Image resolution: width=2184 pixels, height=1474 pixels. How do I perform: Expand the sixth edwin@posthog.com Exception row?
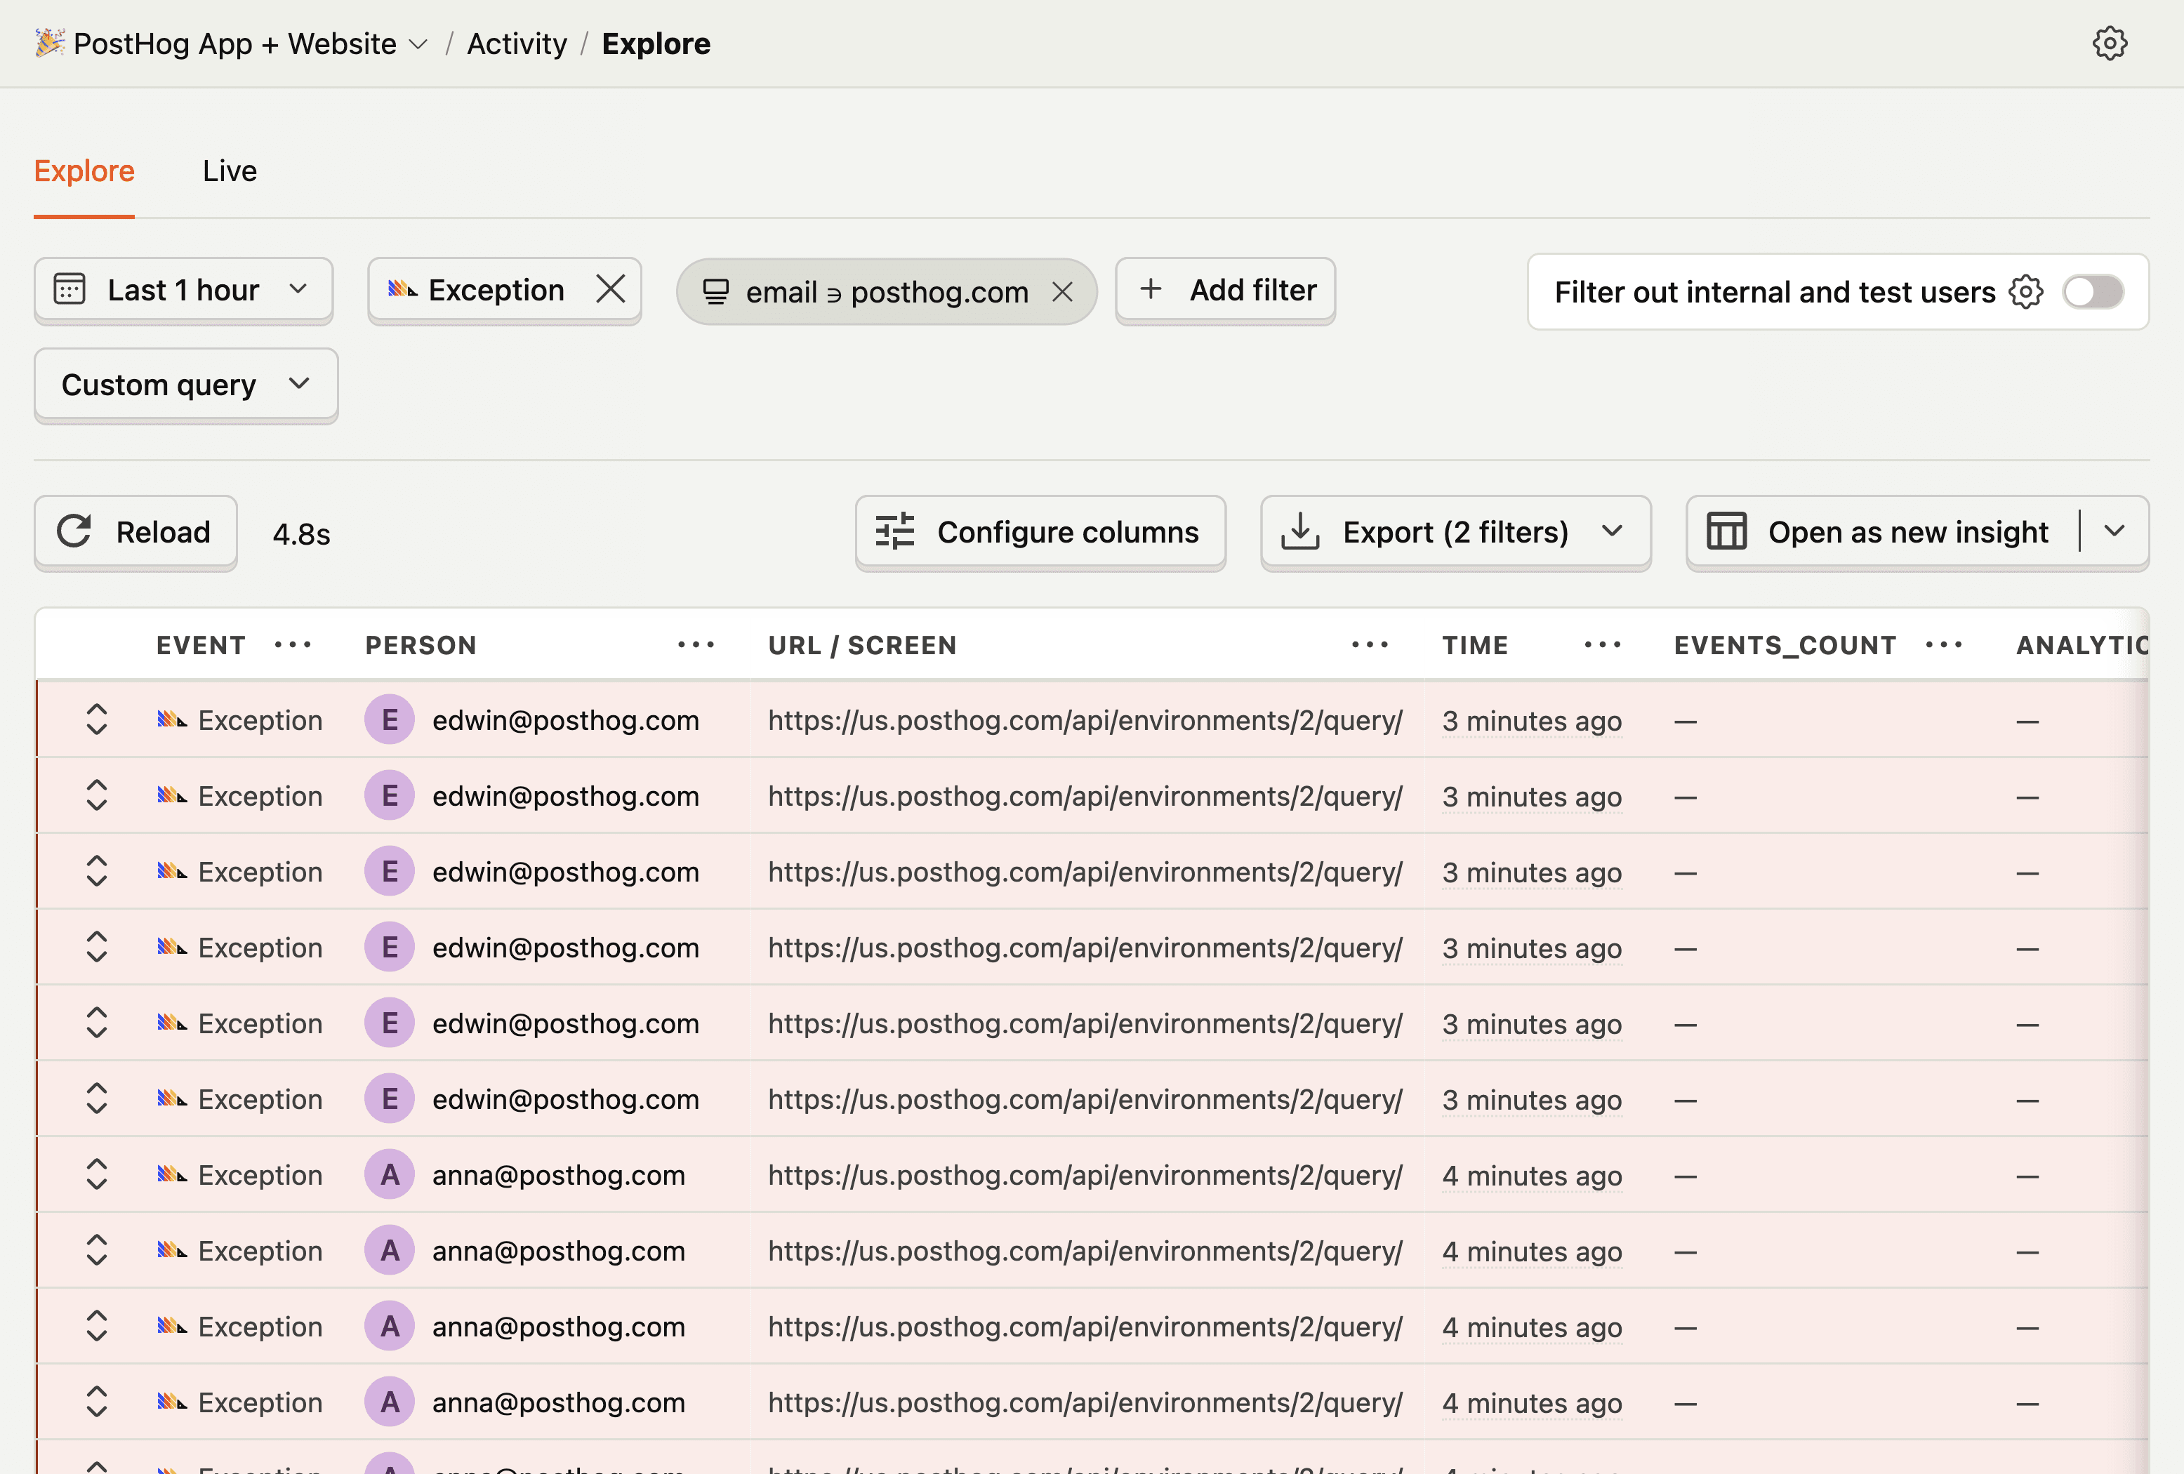coord(97,1098)
